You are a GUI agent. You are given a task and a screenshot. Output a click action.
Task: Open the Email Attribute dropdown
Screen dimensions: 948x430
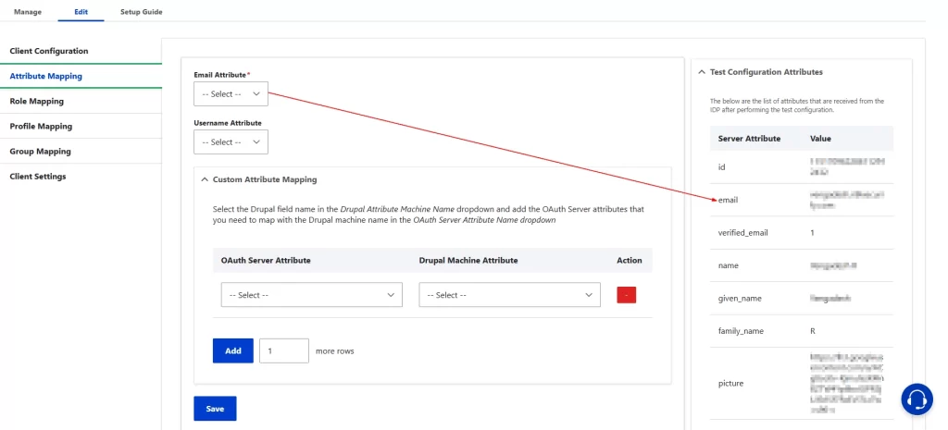coord(231,93)
